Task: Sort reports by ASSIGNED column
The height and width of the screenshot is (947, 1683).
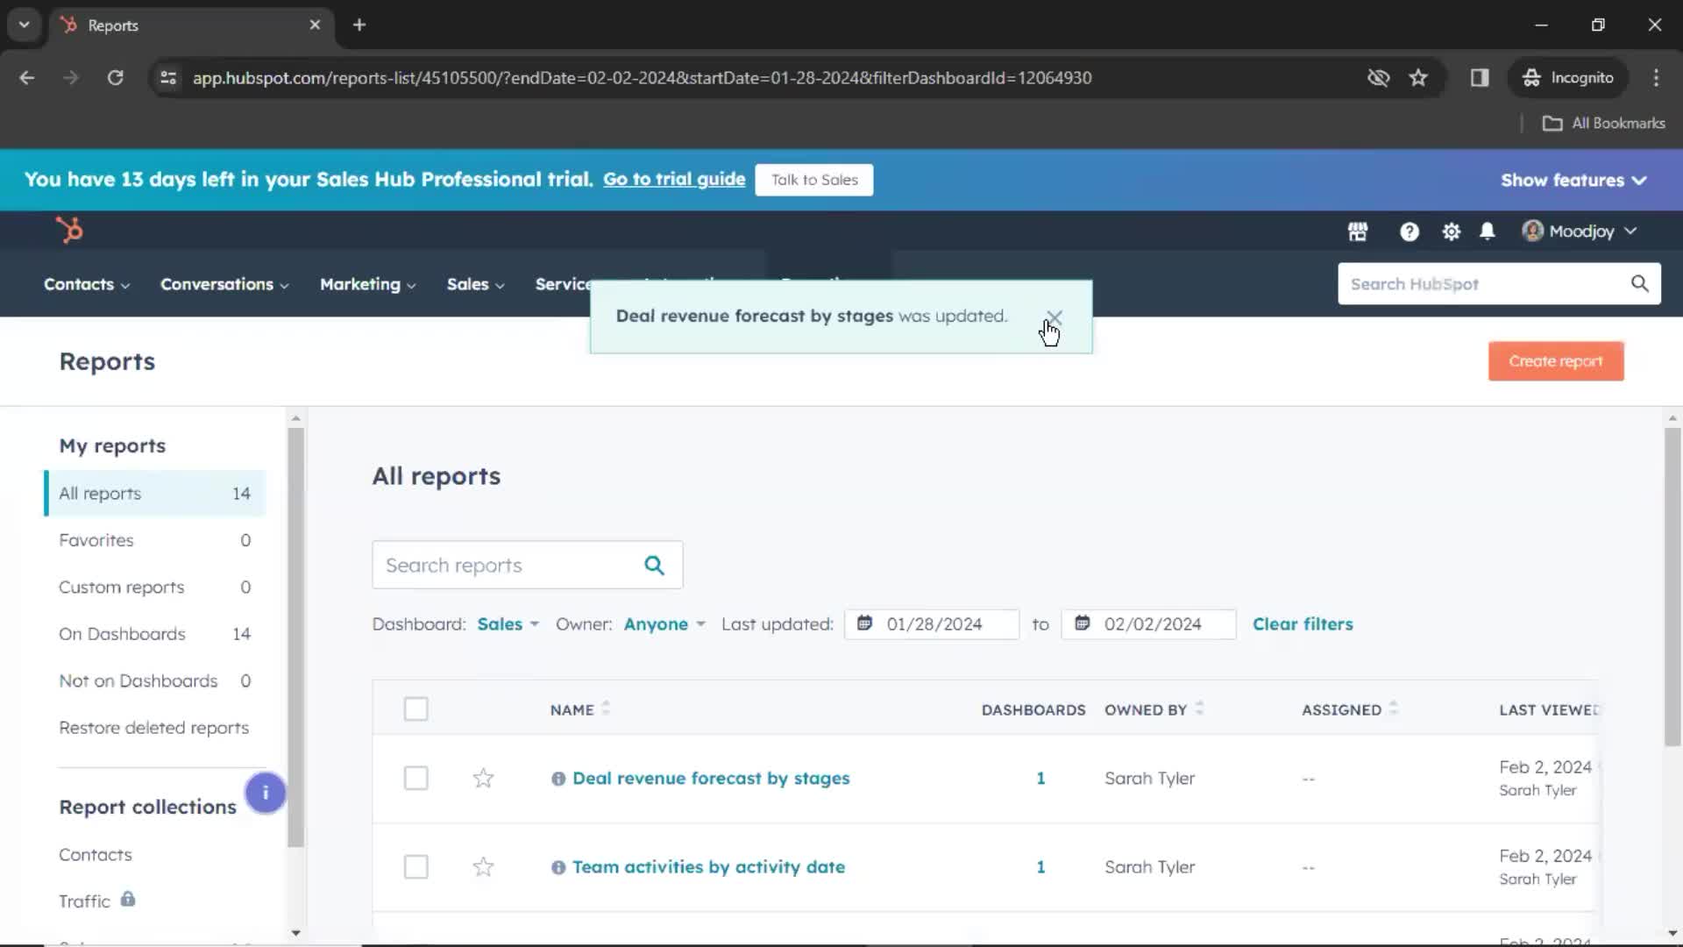Action: (1349, 709)
